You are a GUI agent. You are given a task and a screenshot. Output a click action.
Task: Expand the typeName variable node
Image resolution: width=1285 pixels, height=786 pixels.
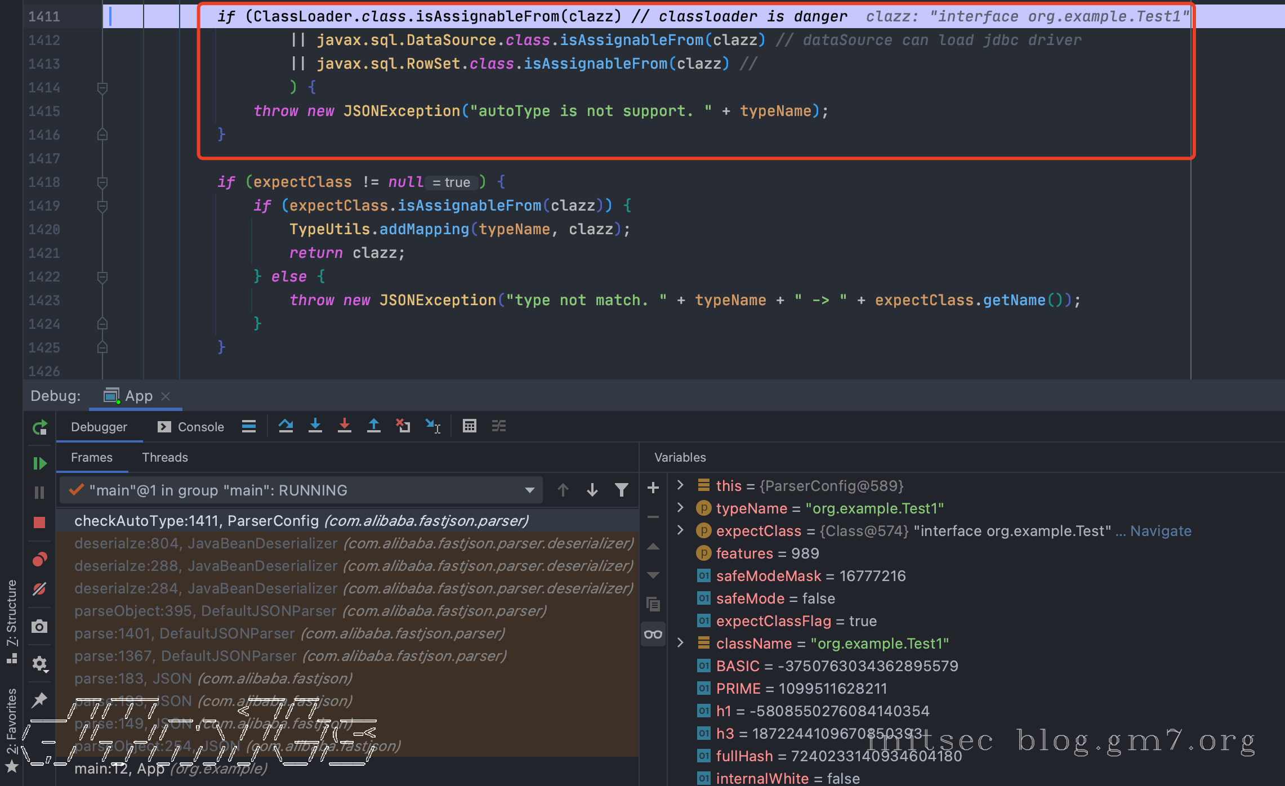(680, 508)
